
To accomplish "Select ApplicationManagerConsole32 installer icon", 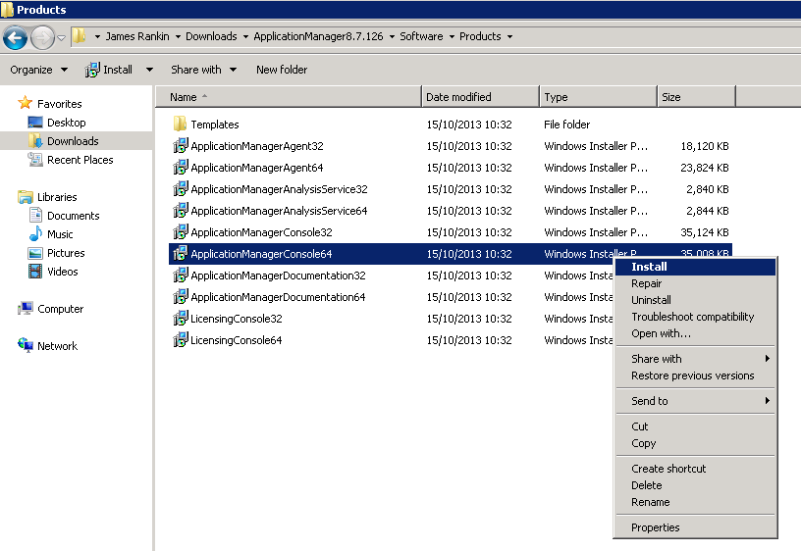I will (180, 232).
